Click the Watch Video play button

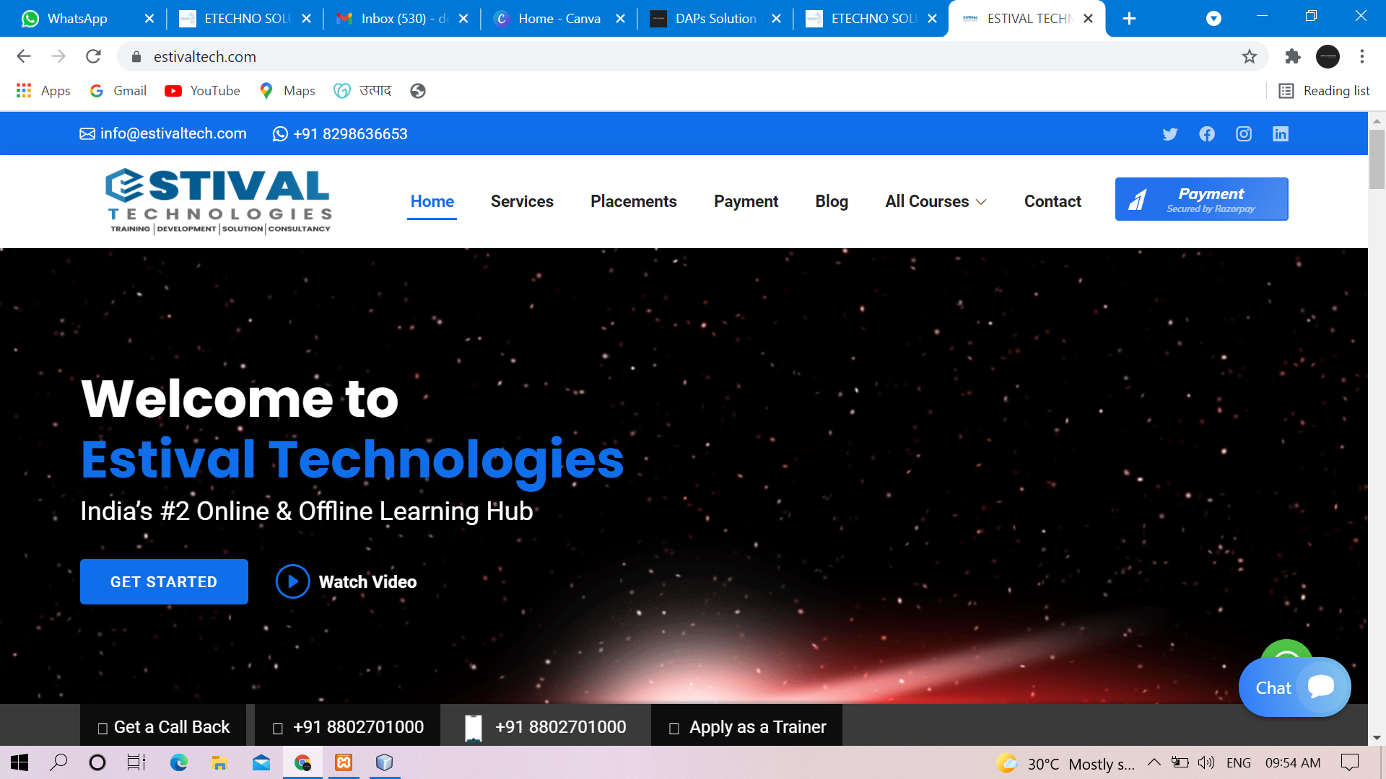click(292, 581)
